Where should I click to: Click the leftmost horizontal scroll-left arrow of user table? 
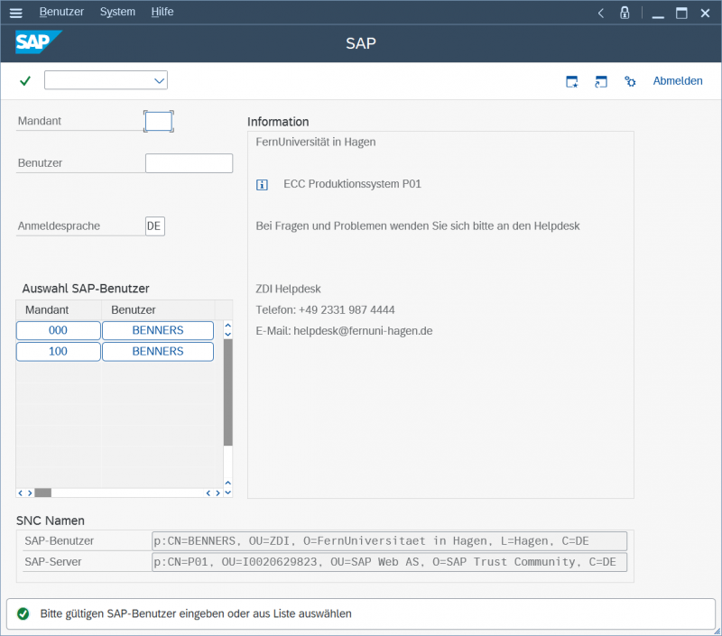tap(20, 493)
